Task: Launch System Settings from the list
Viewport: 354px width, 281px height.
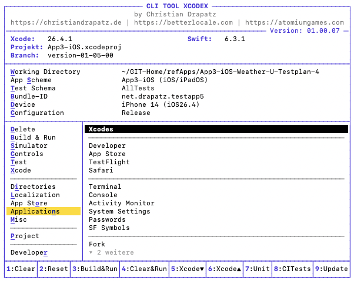Action: pyautogui.click(x=119, y=211)
